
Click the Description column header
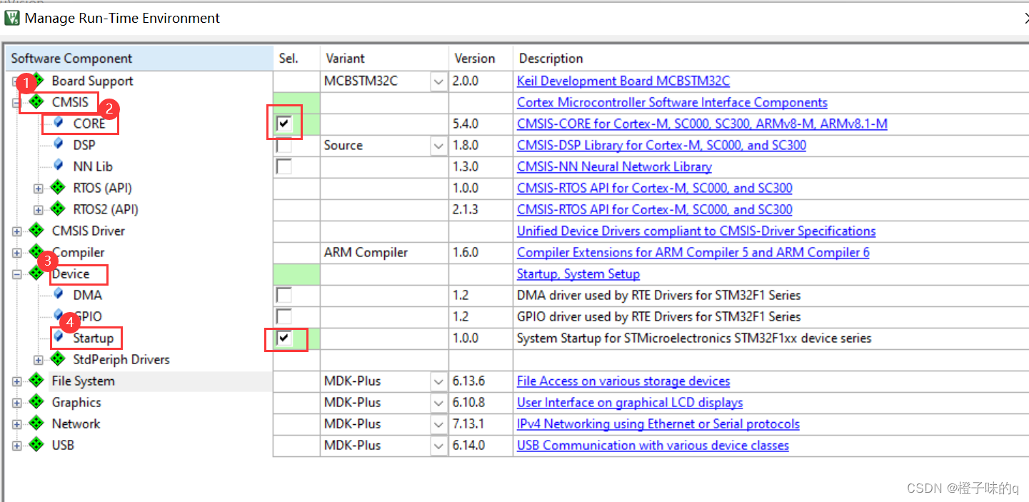pyautogui.click(x=771, y=59)
